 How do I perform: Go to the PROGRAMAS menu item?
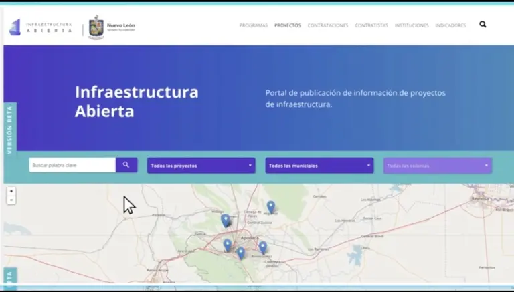253,25
